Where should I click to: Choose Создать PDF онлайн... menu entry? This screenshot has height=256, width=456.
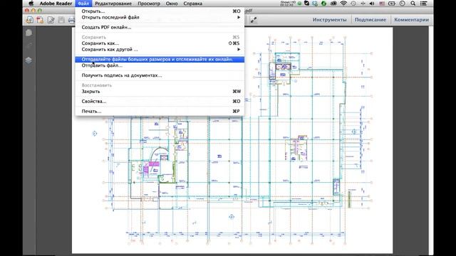(x=160, y=27)
